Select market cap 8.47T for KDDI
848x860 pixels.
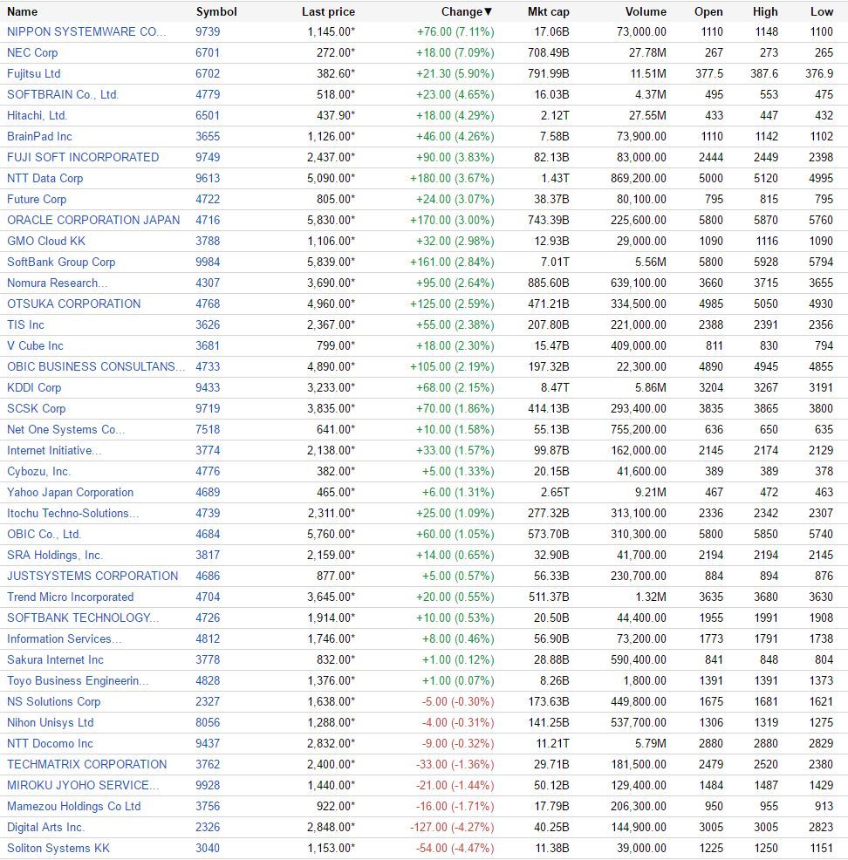(x=555, y=387)
